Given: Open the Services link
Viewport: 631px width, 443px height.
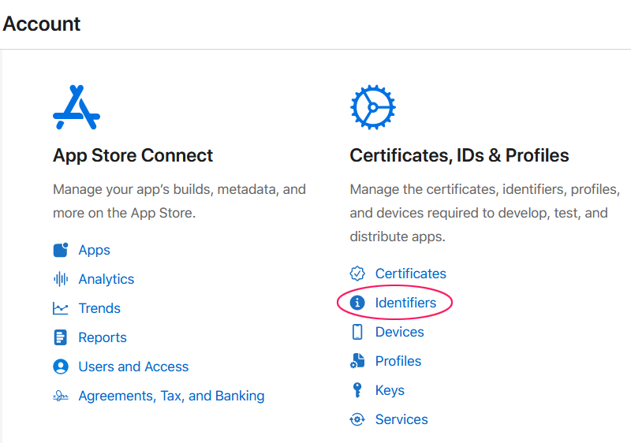Looking at the screenshot, I should 401,419.
